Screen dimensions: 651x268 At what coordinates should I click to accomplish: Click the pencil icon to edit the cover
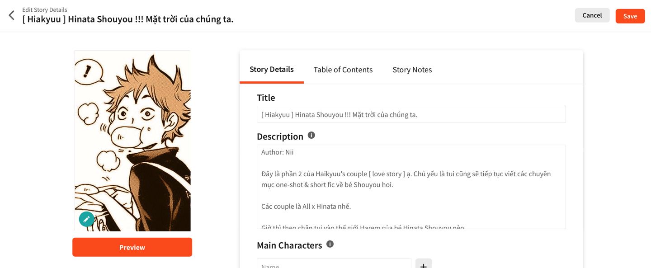pos(87,219)
